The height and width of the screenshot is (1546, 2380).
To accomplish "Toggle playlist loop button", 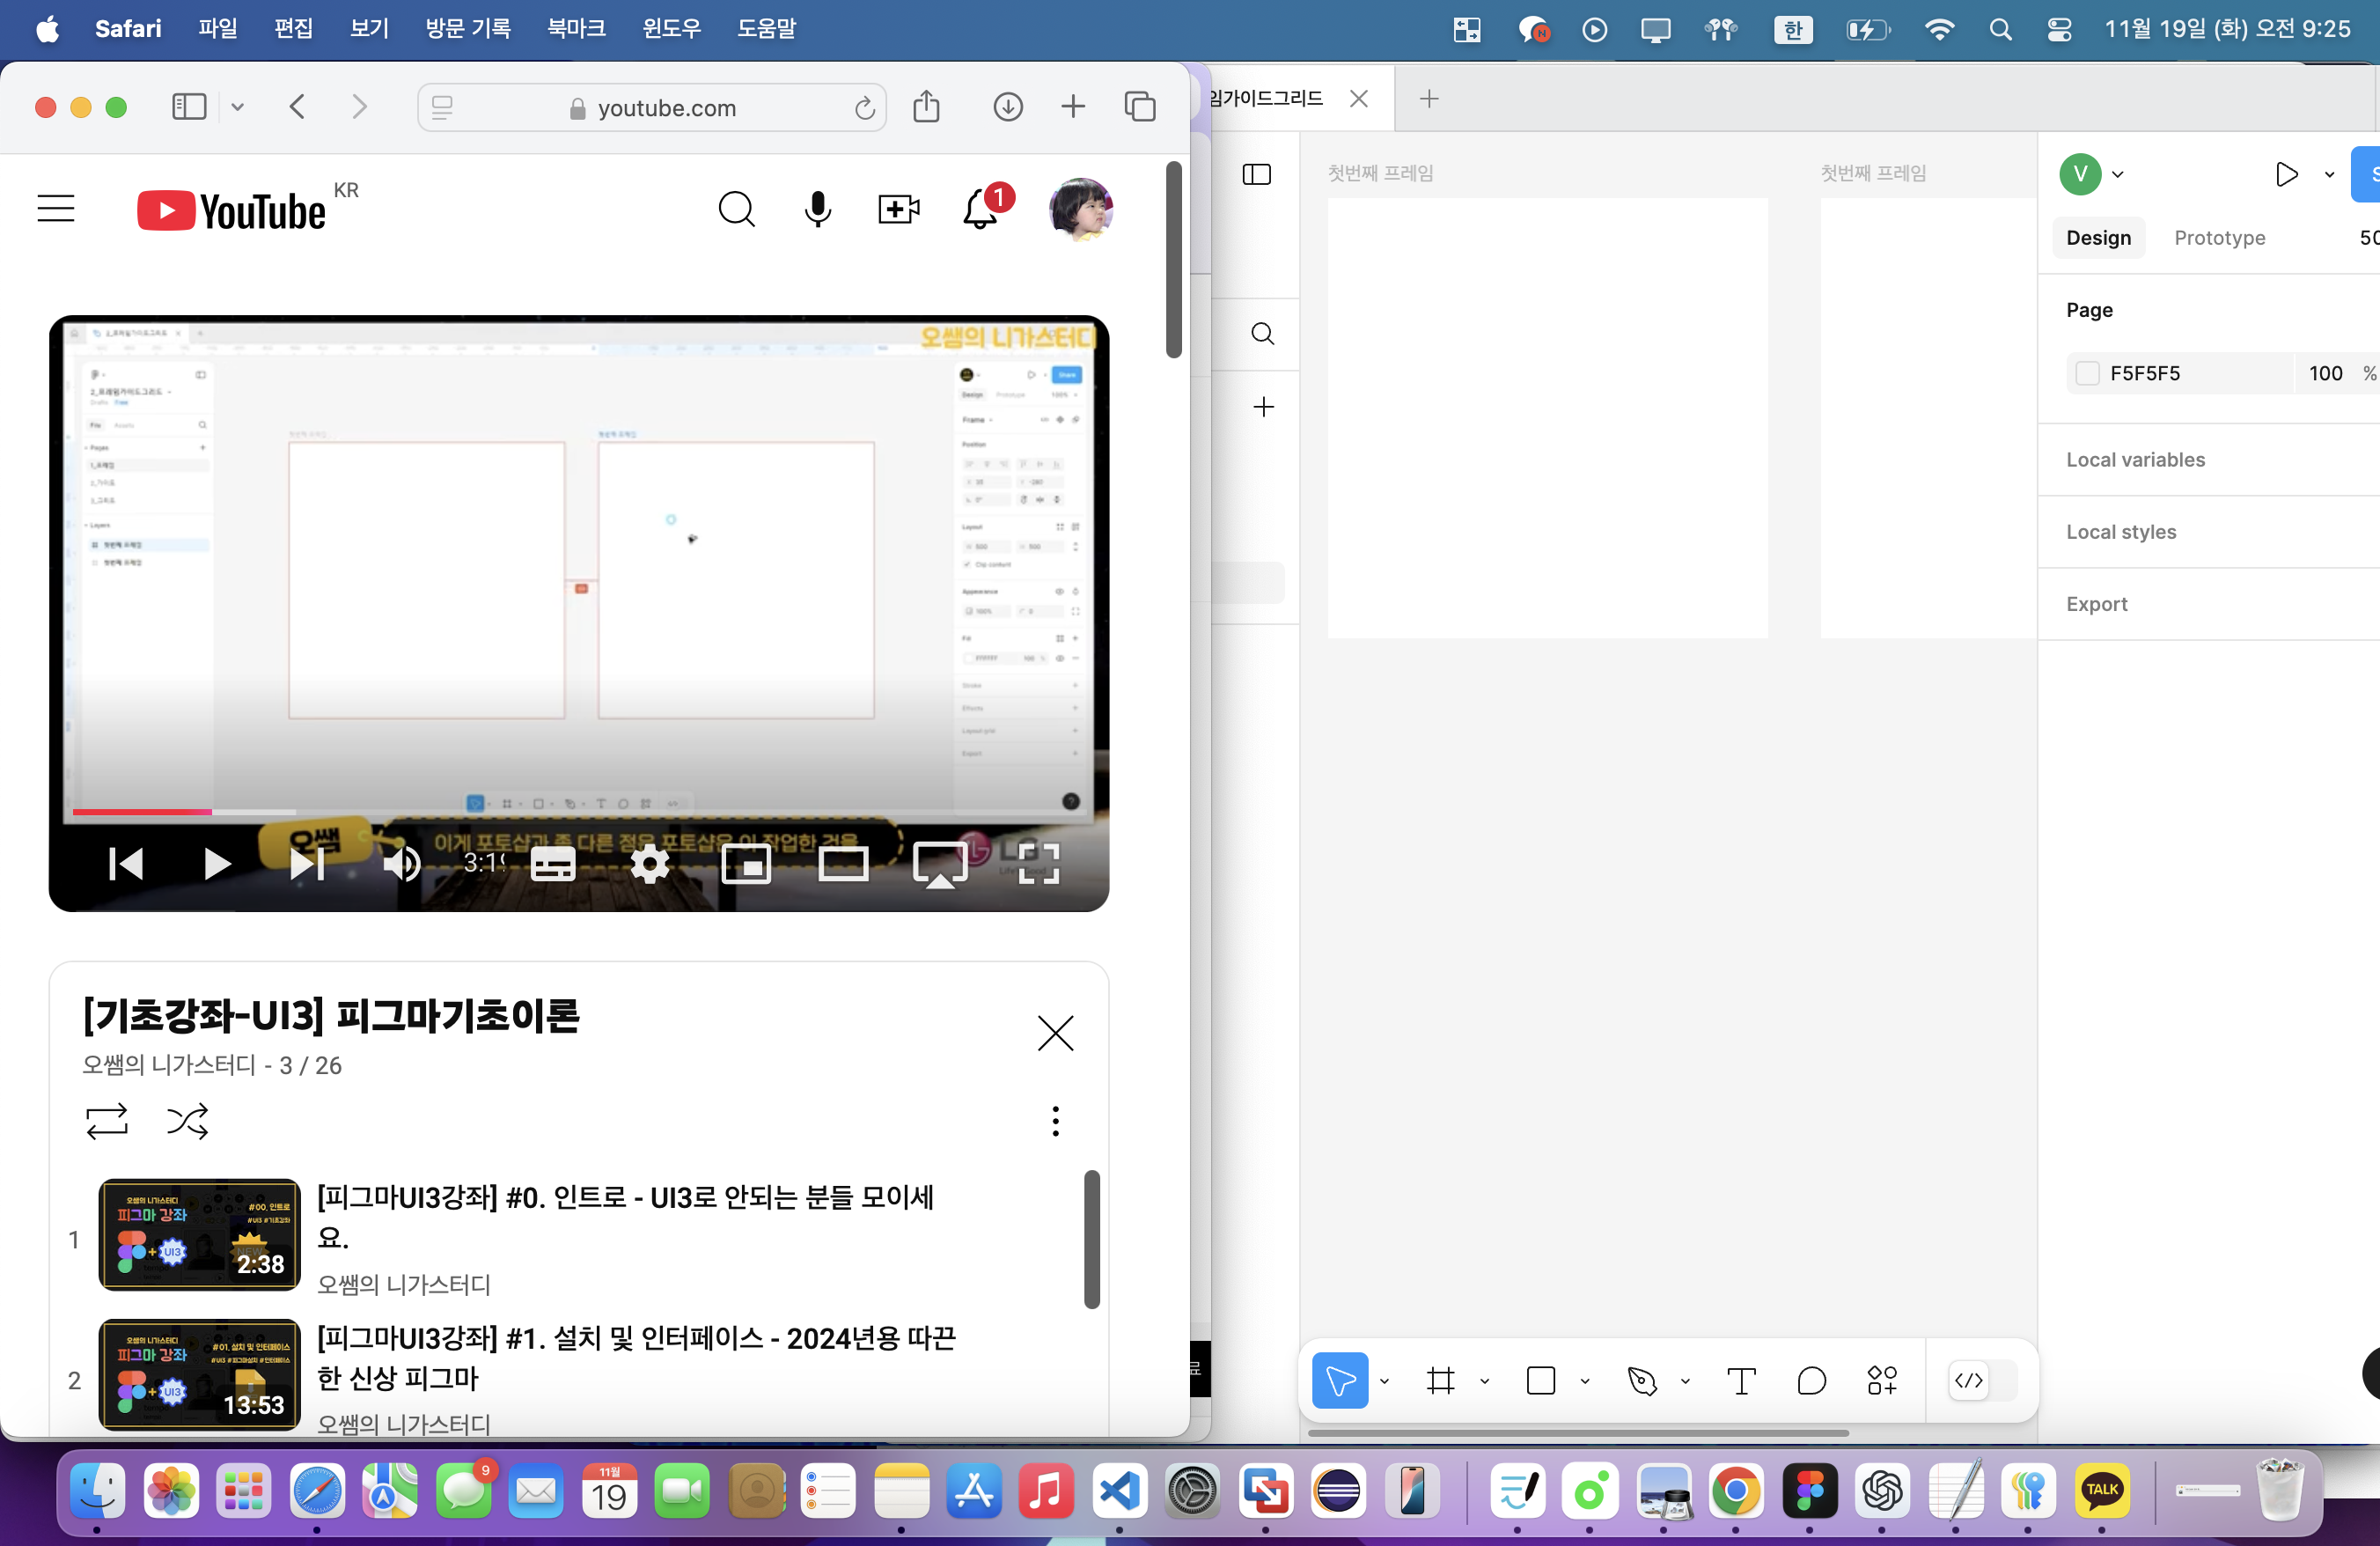I will pyautogui.click(x=107, y=1121).
